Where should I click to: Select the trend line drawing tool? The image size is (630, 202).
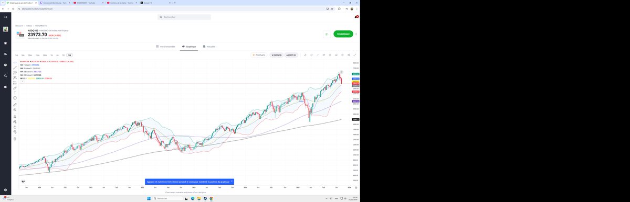coord(15,68)
